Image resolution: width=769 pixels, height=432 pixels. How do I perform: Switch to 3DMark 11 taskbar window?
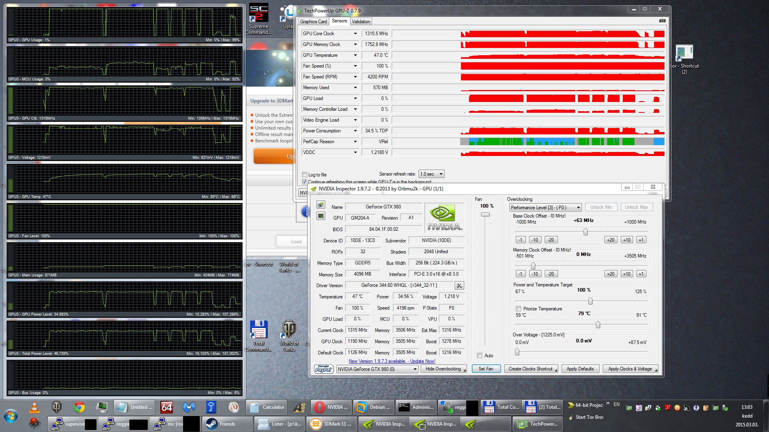coord(332,424)
